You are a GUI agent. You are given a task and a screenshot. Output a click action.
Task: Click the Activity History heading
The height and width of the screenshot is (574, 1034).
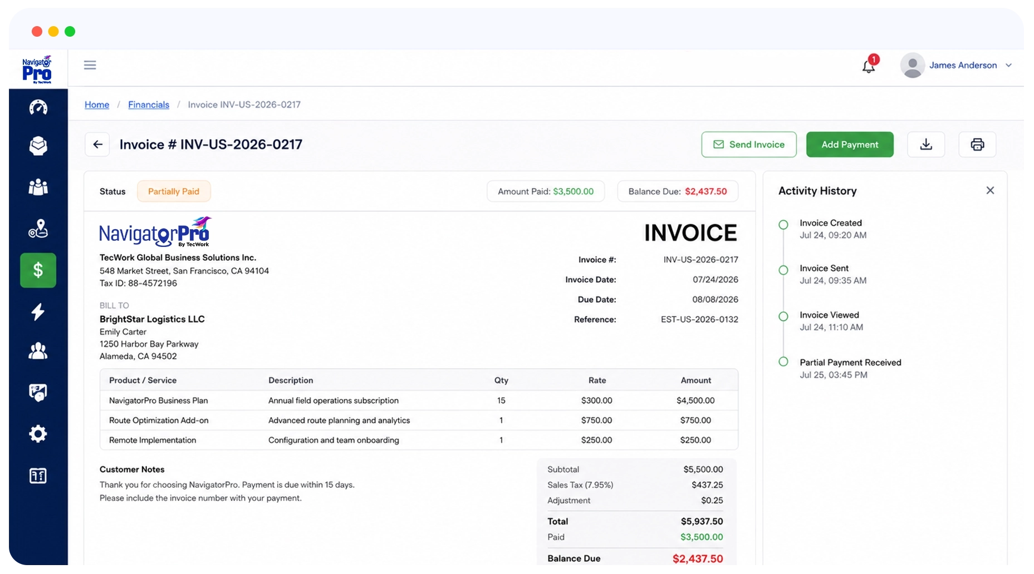pos(817,191)
